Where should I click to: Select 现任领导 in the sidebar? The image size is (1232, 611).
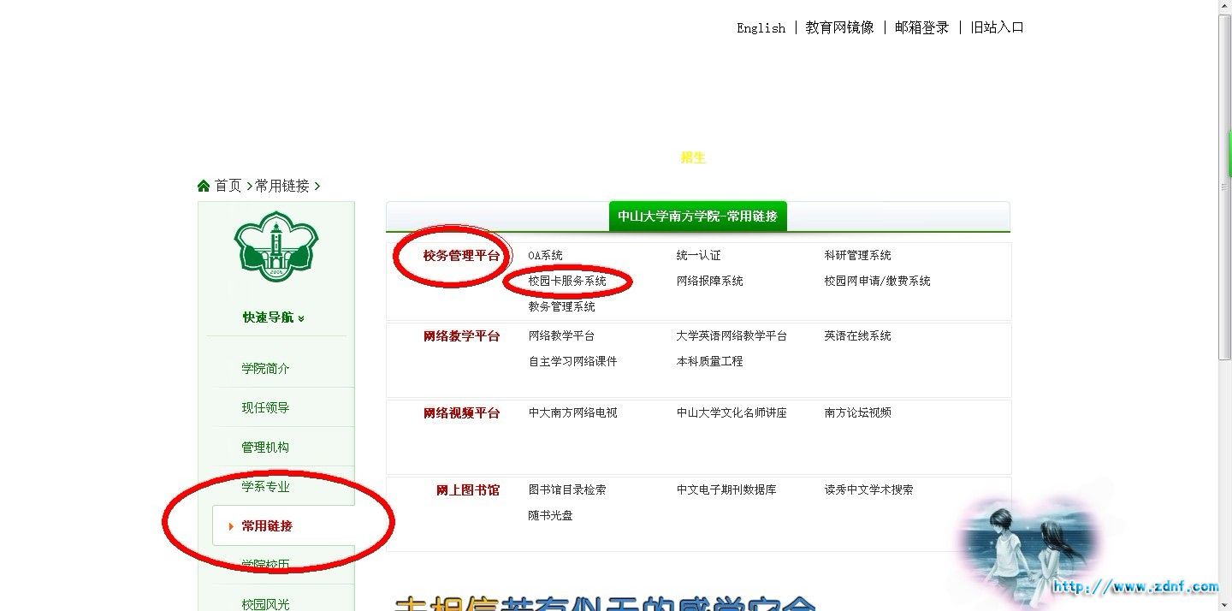tap(265, 408)
